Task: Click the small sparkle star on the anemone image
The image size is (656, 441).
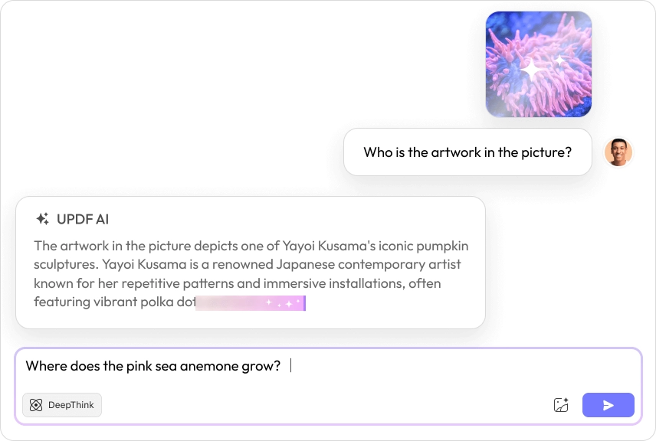Action: click(560, 60)
